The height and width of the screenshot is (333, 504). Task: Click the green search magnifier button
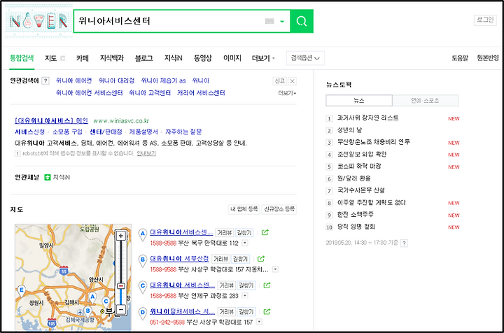pos(302,21)
